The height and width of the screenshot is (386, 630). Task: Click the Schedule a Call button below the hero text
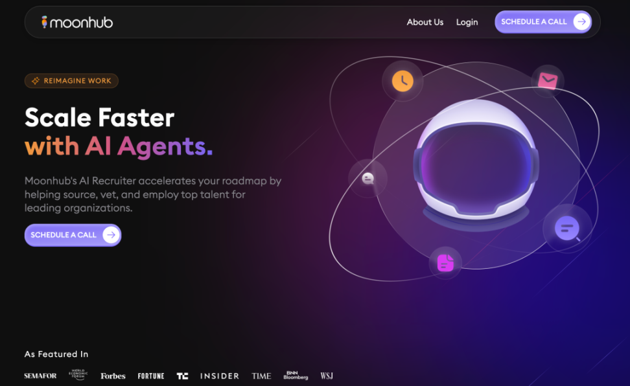click(73, 235)
